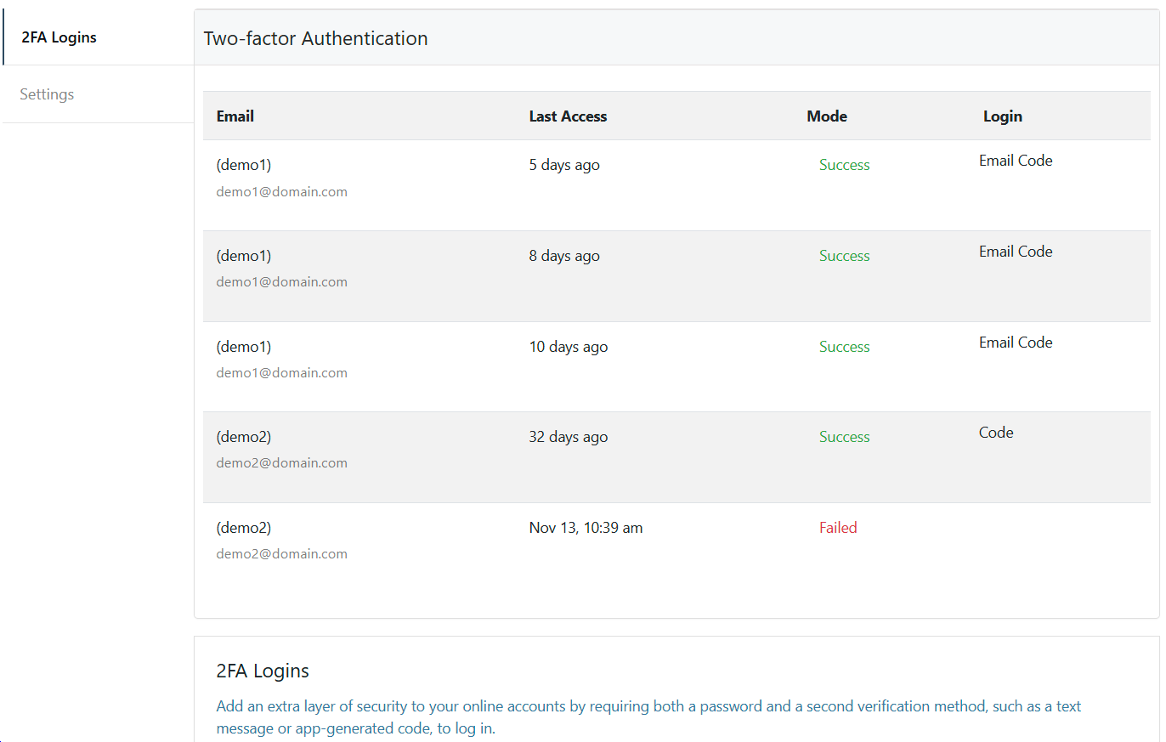This screenshot has height=742, width=1166.
Task: Switch to the Settings sidebar tab
Action: (98, 94)
